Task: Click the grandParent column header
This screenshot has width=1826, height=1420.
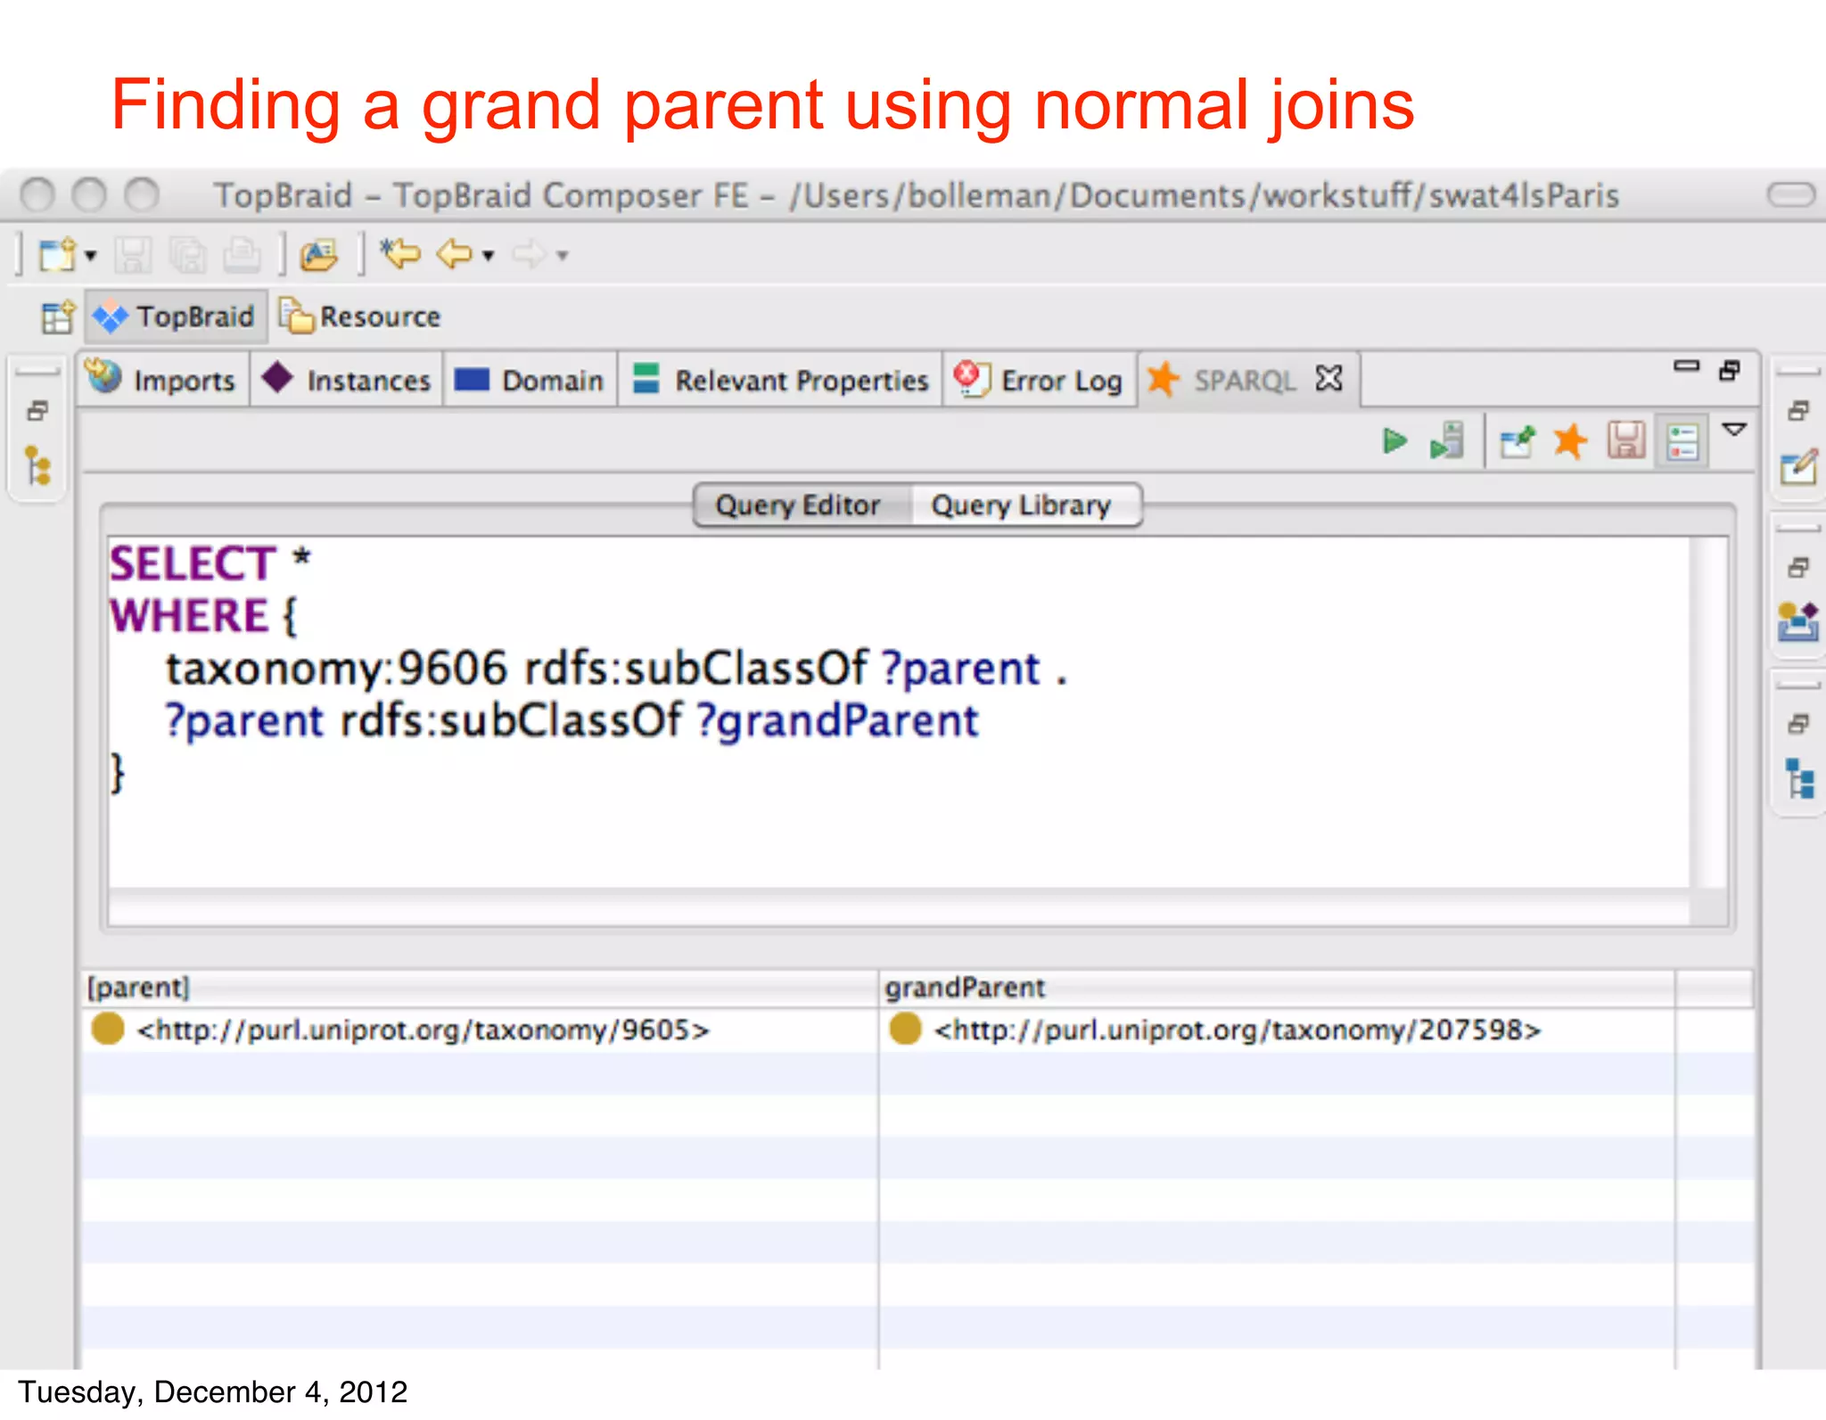Action: click(1277, 988)
